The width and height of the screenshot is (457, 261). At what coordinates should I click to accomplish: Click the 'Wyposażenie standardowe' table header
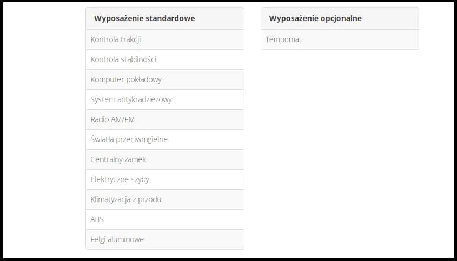point(164,18)
